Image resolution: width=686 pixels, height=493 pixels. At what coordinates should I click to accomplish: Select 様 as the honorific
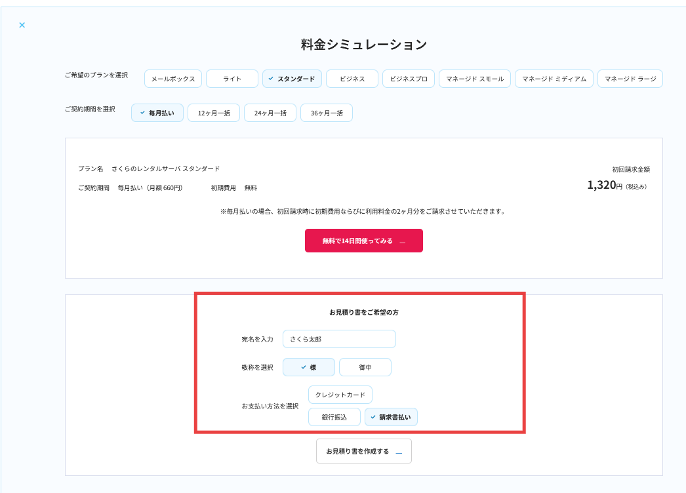(x=309, y=367)
